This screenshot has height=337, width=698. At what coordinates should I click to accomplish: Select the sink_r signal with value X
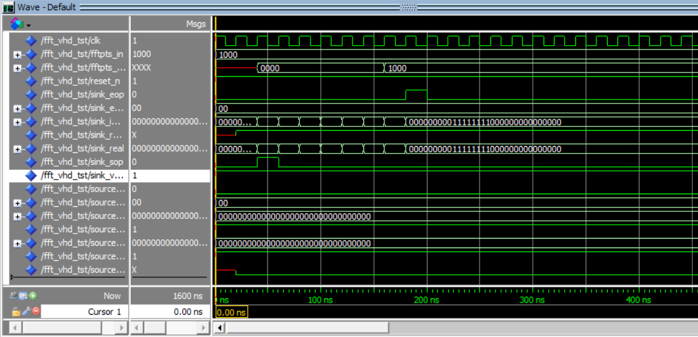click(83, 135)
